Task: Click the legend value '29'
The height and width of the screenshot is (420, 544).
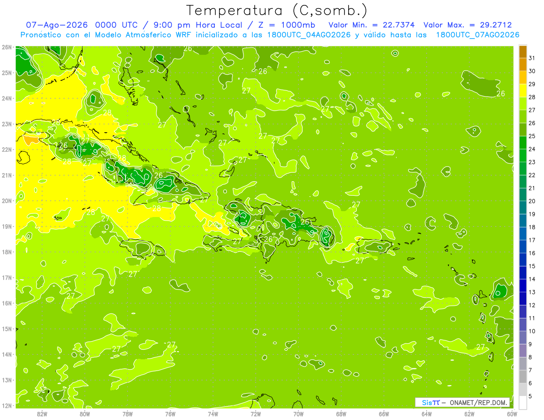Action: (x=532, y=84)
